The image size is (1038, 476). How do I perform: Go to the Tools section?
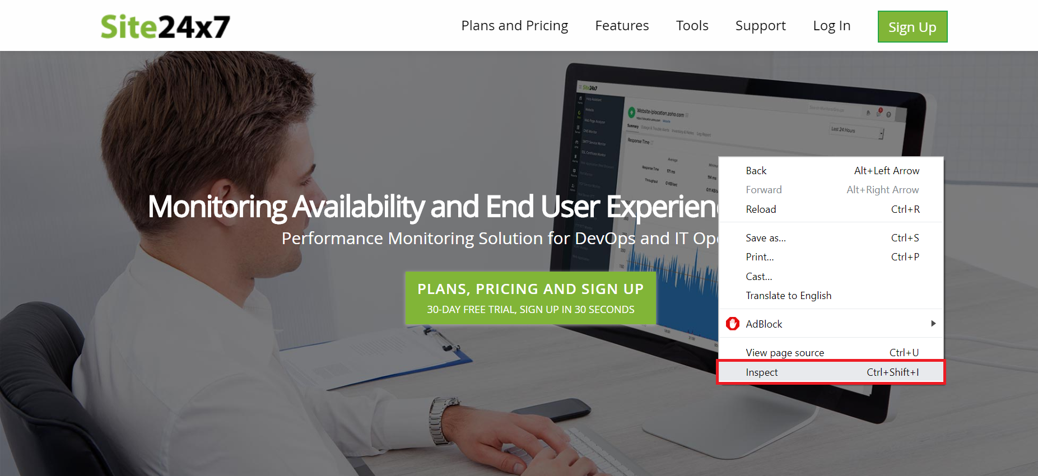click(692, 26)
